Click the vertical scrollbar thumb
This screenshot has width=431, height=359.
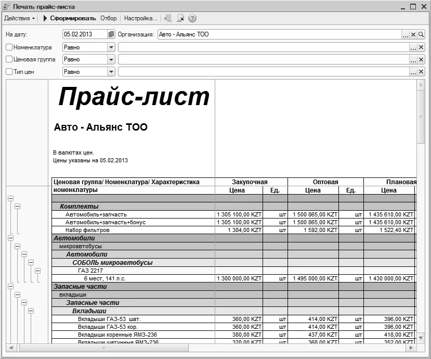click(421, 117)
